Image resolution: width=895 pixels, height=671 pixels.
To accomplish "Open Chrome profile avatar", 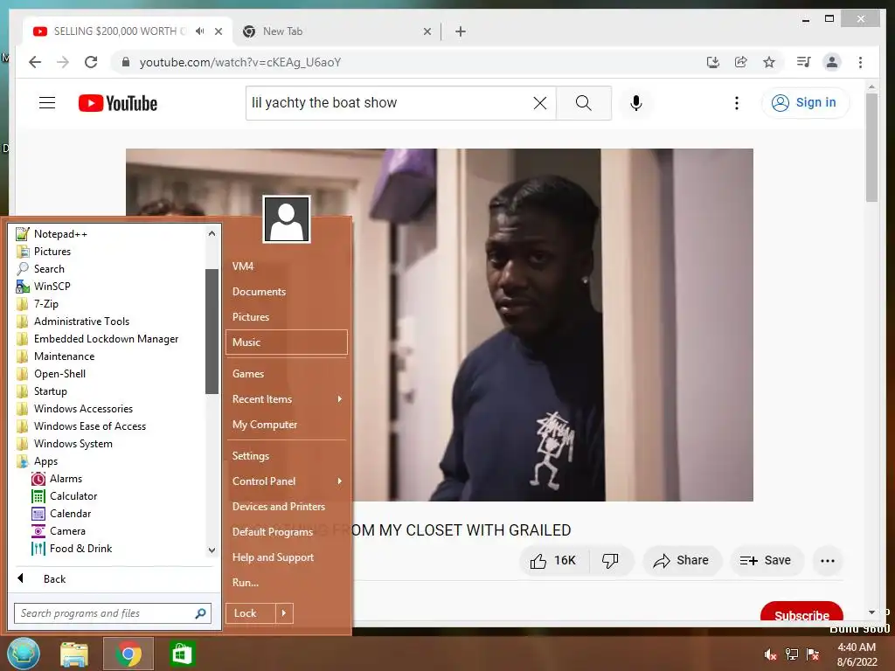I will pos(832,62).
